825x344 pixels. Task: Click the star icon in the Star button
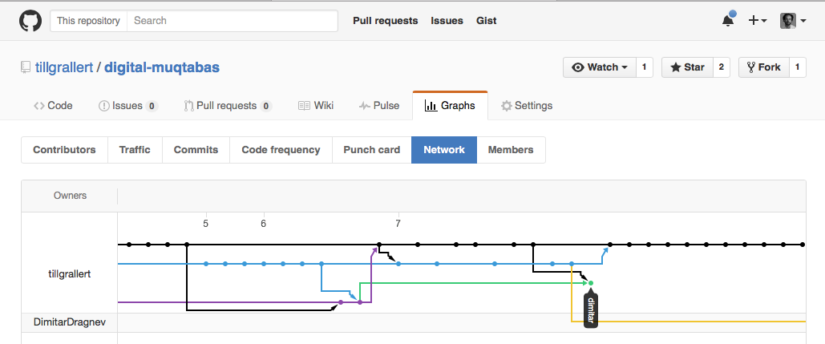(676, 67)
